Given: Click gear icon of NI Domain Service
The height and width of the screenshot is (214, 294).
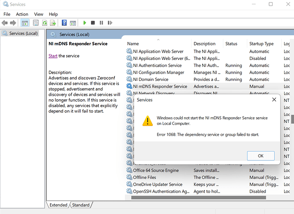Looking at the screenshot, I should [129, 79].
